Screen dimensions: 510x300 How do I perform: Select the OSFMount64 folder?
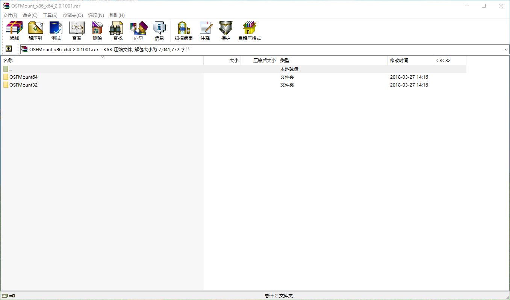tap(23, 77)
